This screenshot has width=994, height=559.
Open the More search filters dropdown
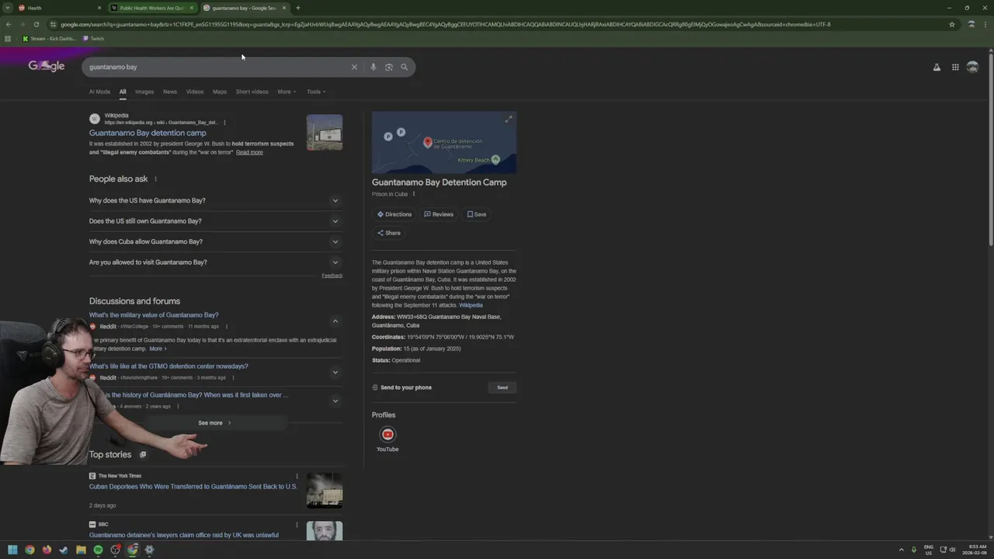(287, 92)
